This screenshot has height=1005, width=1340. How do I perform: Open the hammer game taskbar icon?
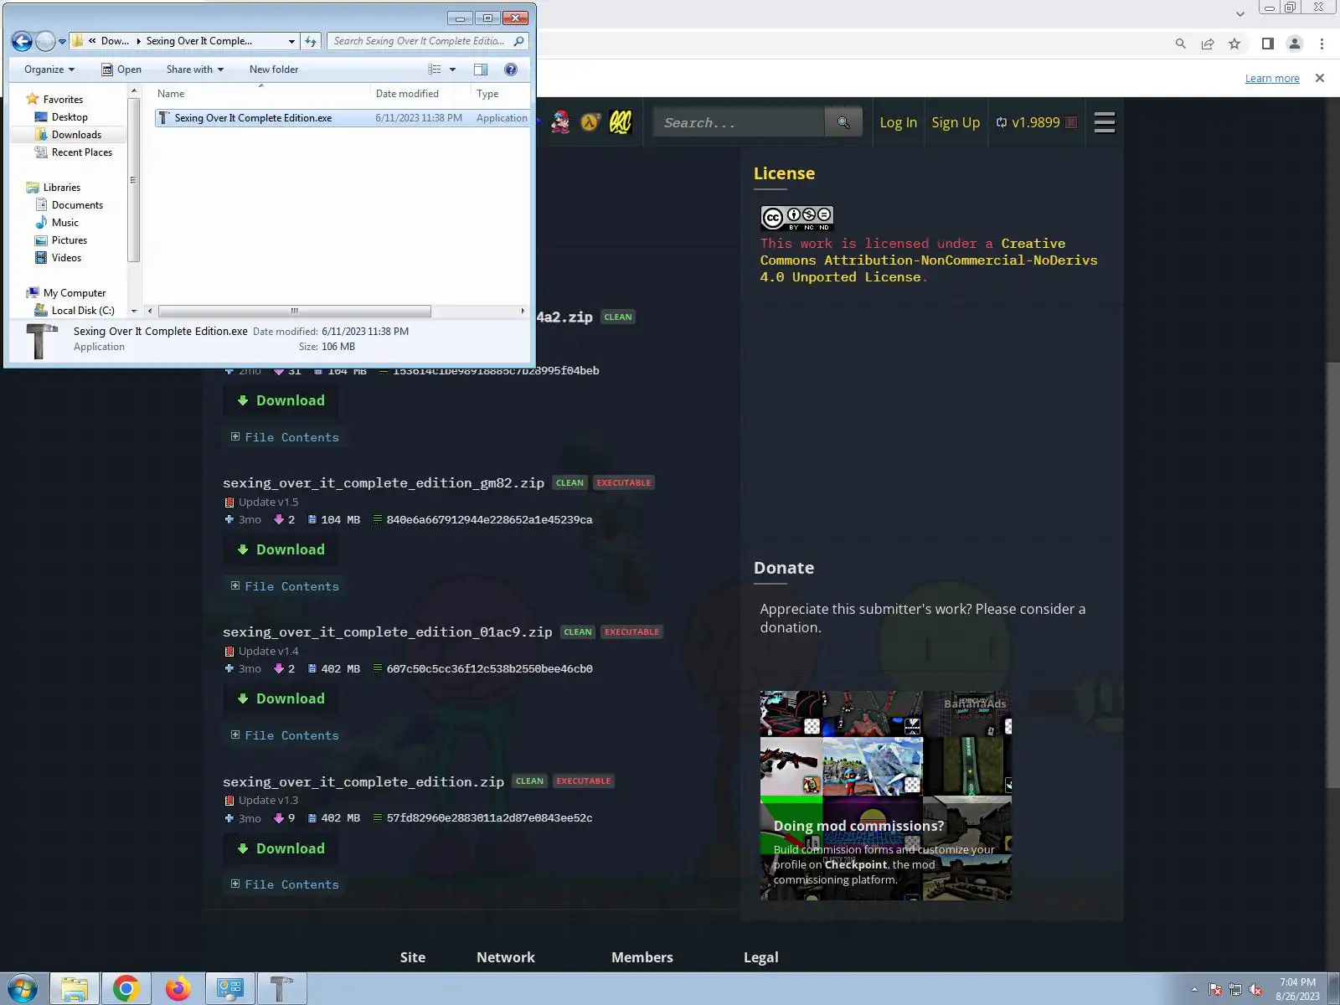click(281, 989)
